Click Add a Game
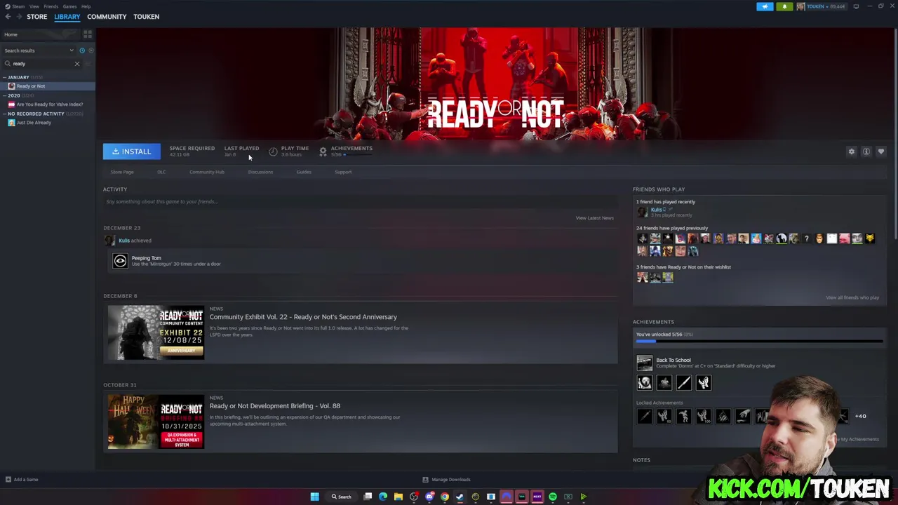 pos(22,480)
